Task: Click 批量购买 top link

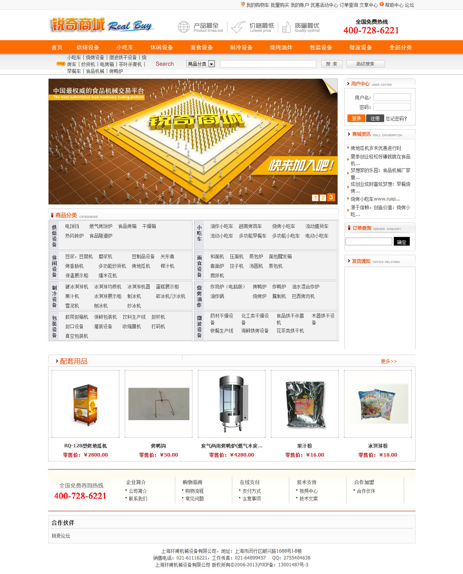Action: [x=280, y=5]
